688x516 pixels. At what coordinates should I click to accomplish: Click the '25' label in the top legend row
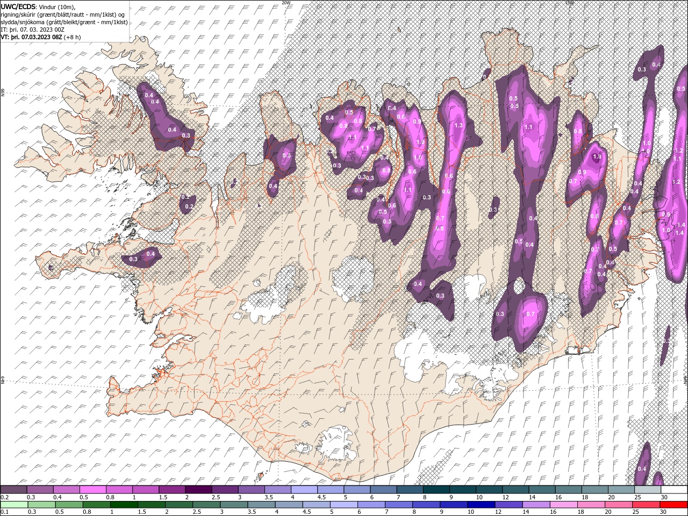pyautogui.click(x=637, y=497)
